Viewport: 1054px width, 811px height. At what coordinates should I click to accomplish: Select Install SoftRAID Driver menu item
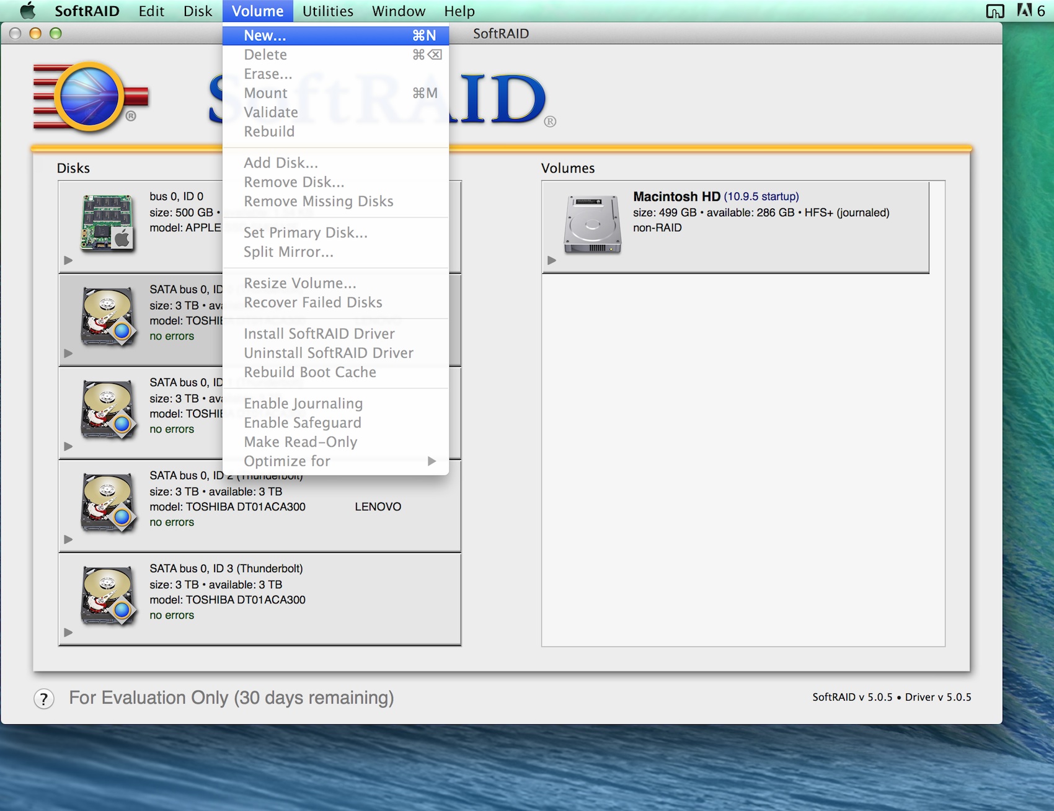319,334
